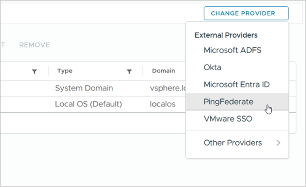This screenshot has width=306, height=187.
Task: Click the Other Providers menu label
Action: tap(233, 143)
